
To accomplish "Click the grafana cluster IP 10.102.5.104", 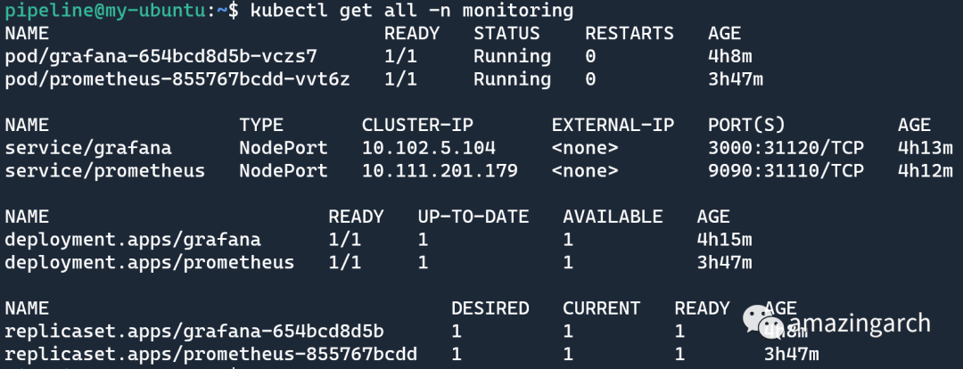I will (429, 148).
